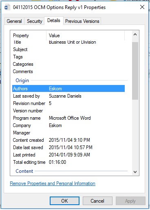This screenshot has width=150, height=210.
Task: Open the Previous Versions tab
Action: coord(82,21)
